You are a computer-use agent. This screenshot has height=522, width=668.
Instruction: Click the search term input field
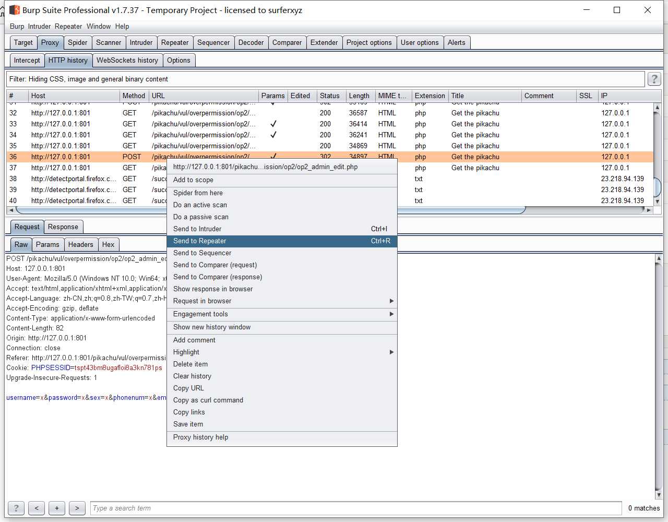pos(356,508)
